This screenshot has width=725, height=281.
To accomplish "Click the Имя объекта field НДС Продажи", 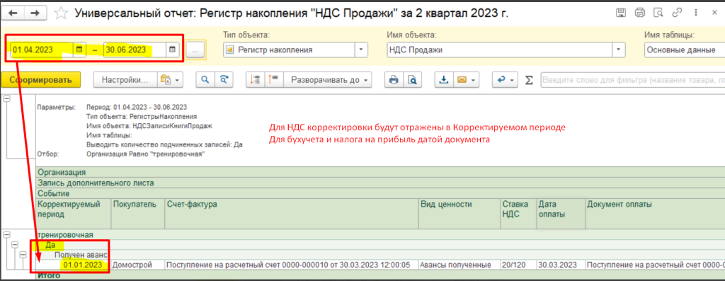I will point(499,50).
